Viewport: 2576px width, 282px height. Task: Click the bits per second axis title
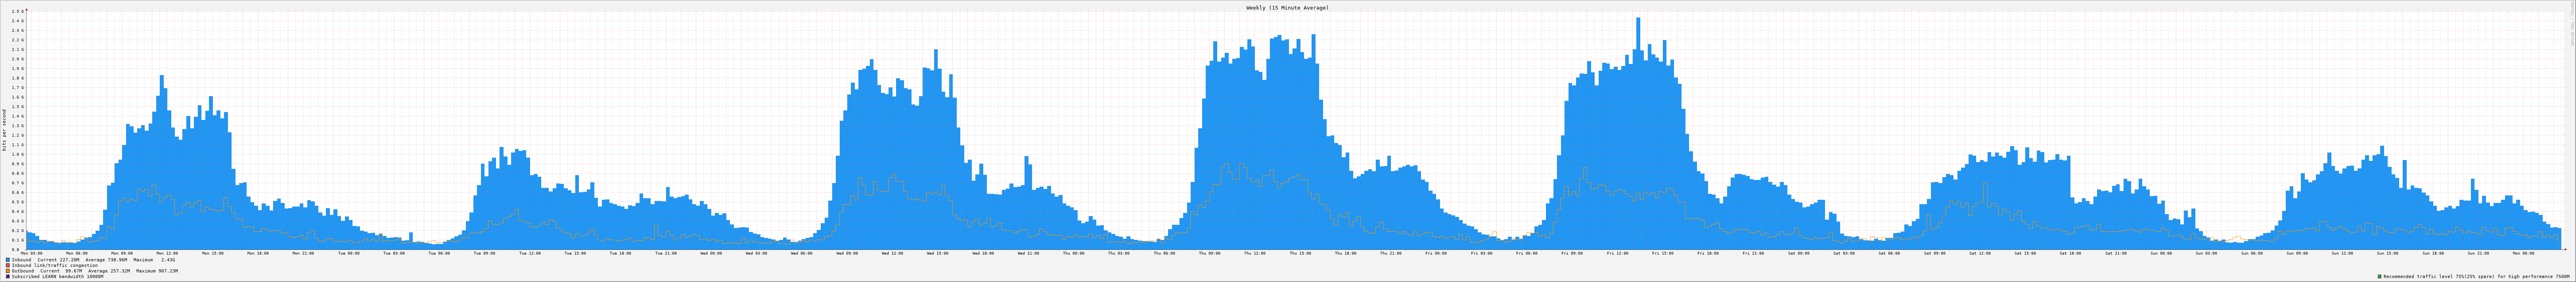click(4, 130)
